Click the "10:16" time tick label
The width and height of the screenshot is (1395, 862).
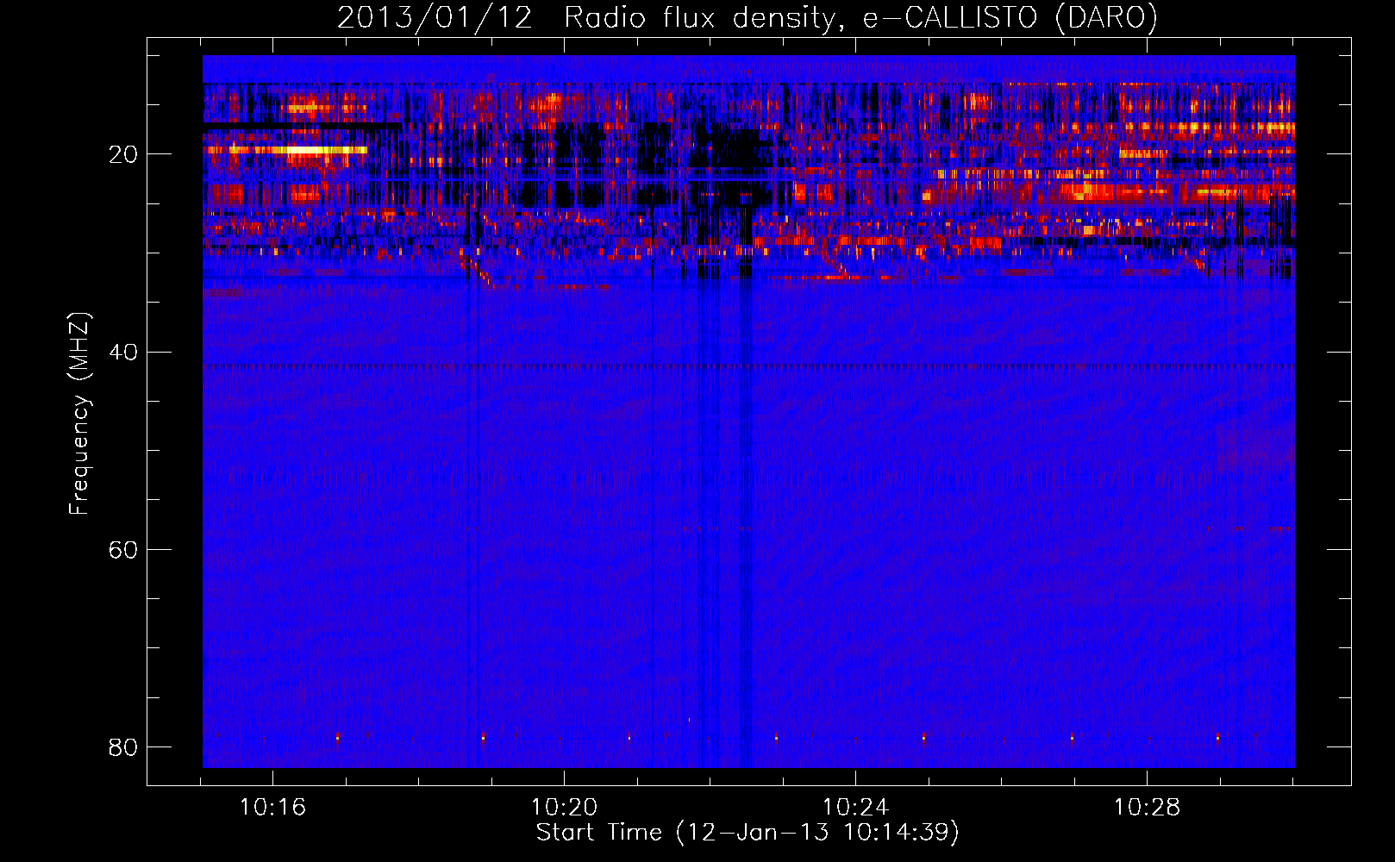click(x=272, y=808)
